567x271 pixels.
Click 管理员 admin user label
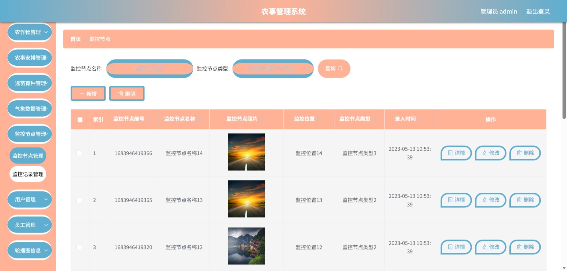[x=498, y=12]
